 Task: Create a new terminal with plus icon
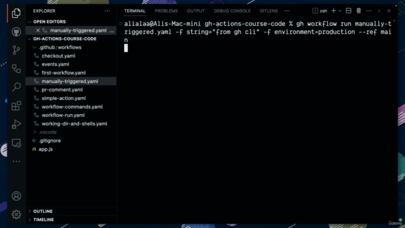point(333,11)
